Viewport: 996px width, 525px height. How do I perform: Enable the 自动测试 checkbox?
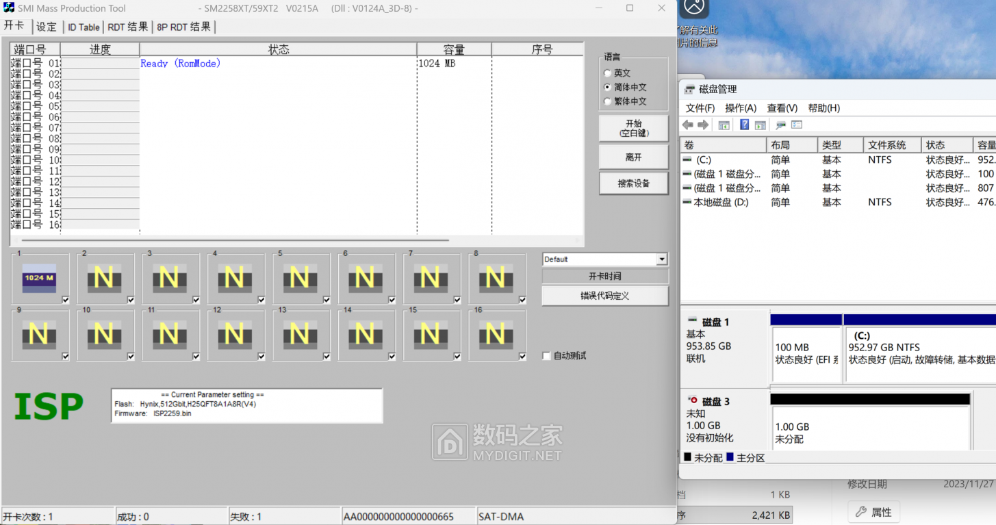[546, 356]
